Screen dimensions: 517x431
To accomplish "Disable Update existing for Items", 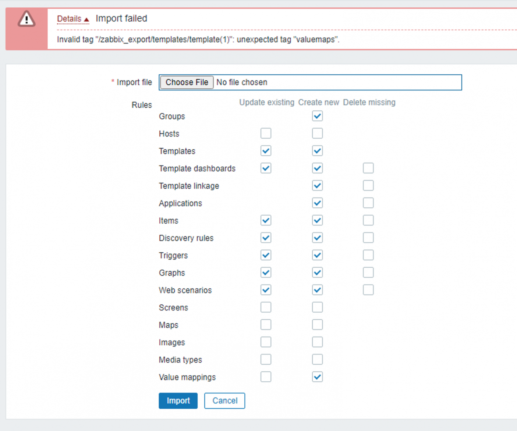I will [266, 221].
